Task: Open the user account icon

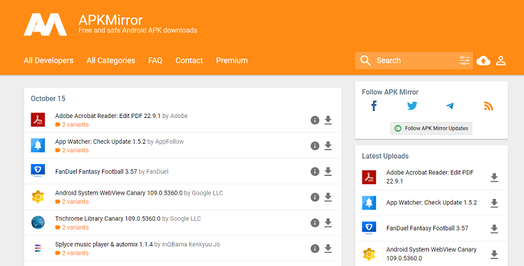Action: pos(501,61)
